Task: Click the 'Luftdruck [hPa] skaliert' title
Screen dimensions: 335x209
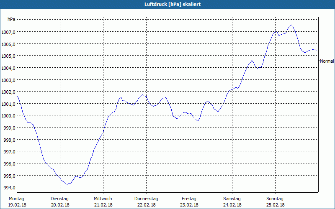Action: [x=173, y=4]
